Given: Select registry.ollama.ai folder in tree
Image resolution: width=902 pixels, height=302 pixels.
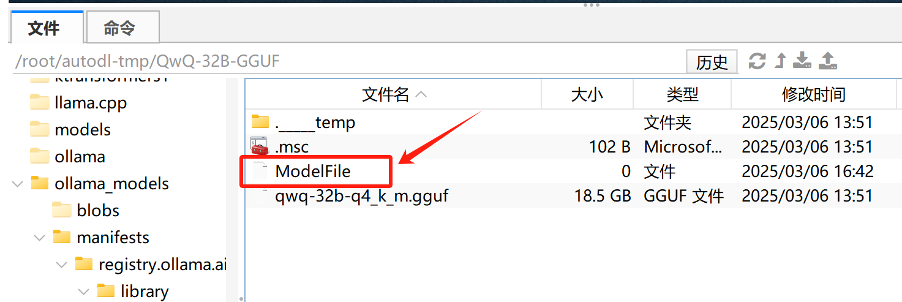Looking at the screenshot, I should click(162, 265).
